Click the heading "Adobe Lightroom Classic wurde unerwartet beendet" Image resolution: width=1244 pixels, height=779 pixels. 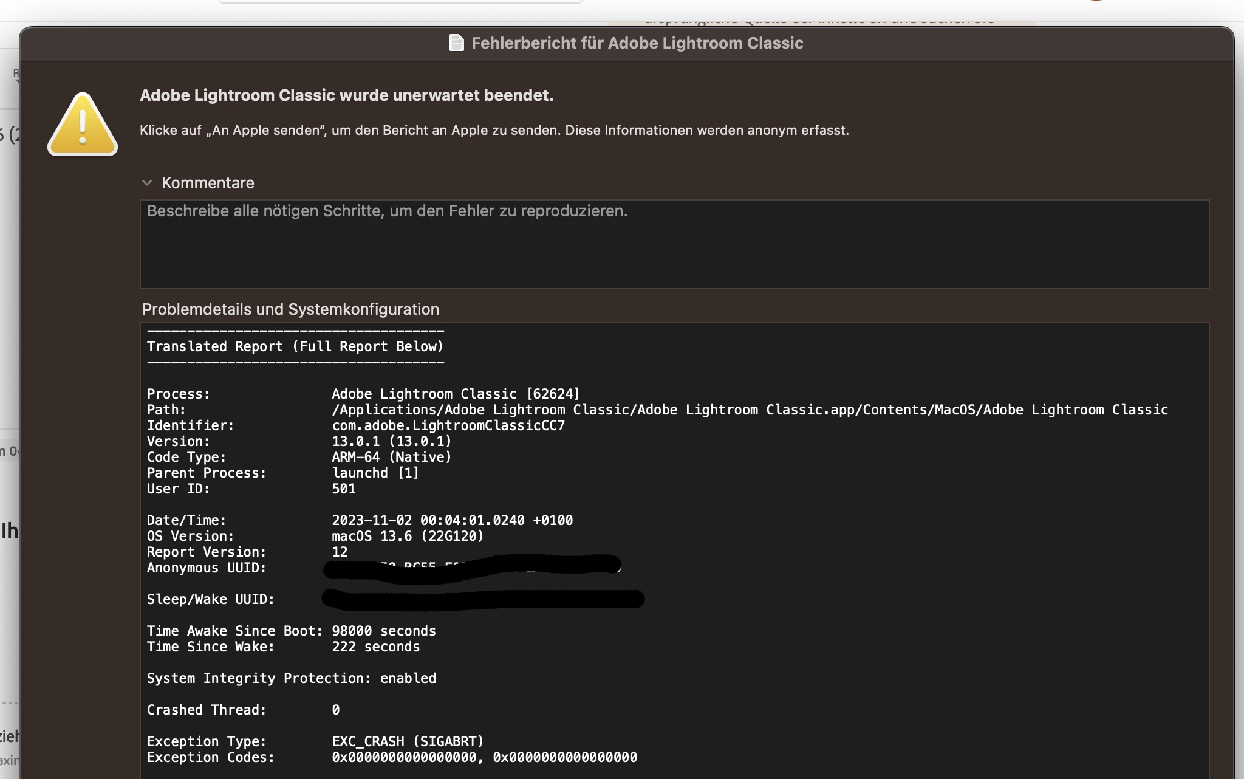click(346, 95)
